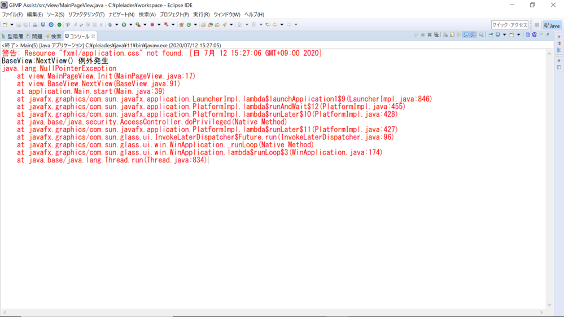564x317 pixels.
Task: Click the Debug bug icon in the toolbar
Action: point(110,25)
